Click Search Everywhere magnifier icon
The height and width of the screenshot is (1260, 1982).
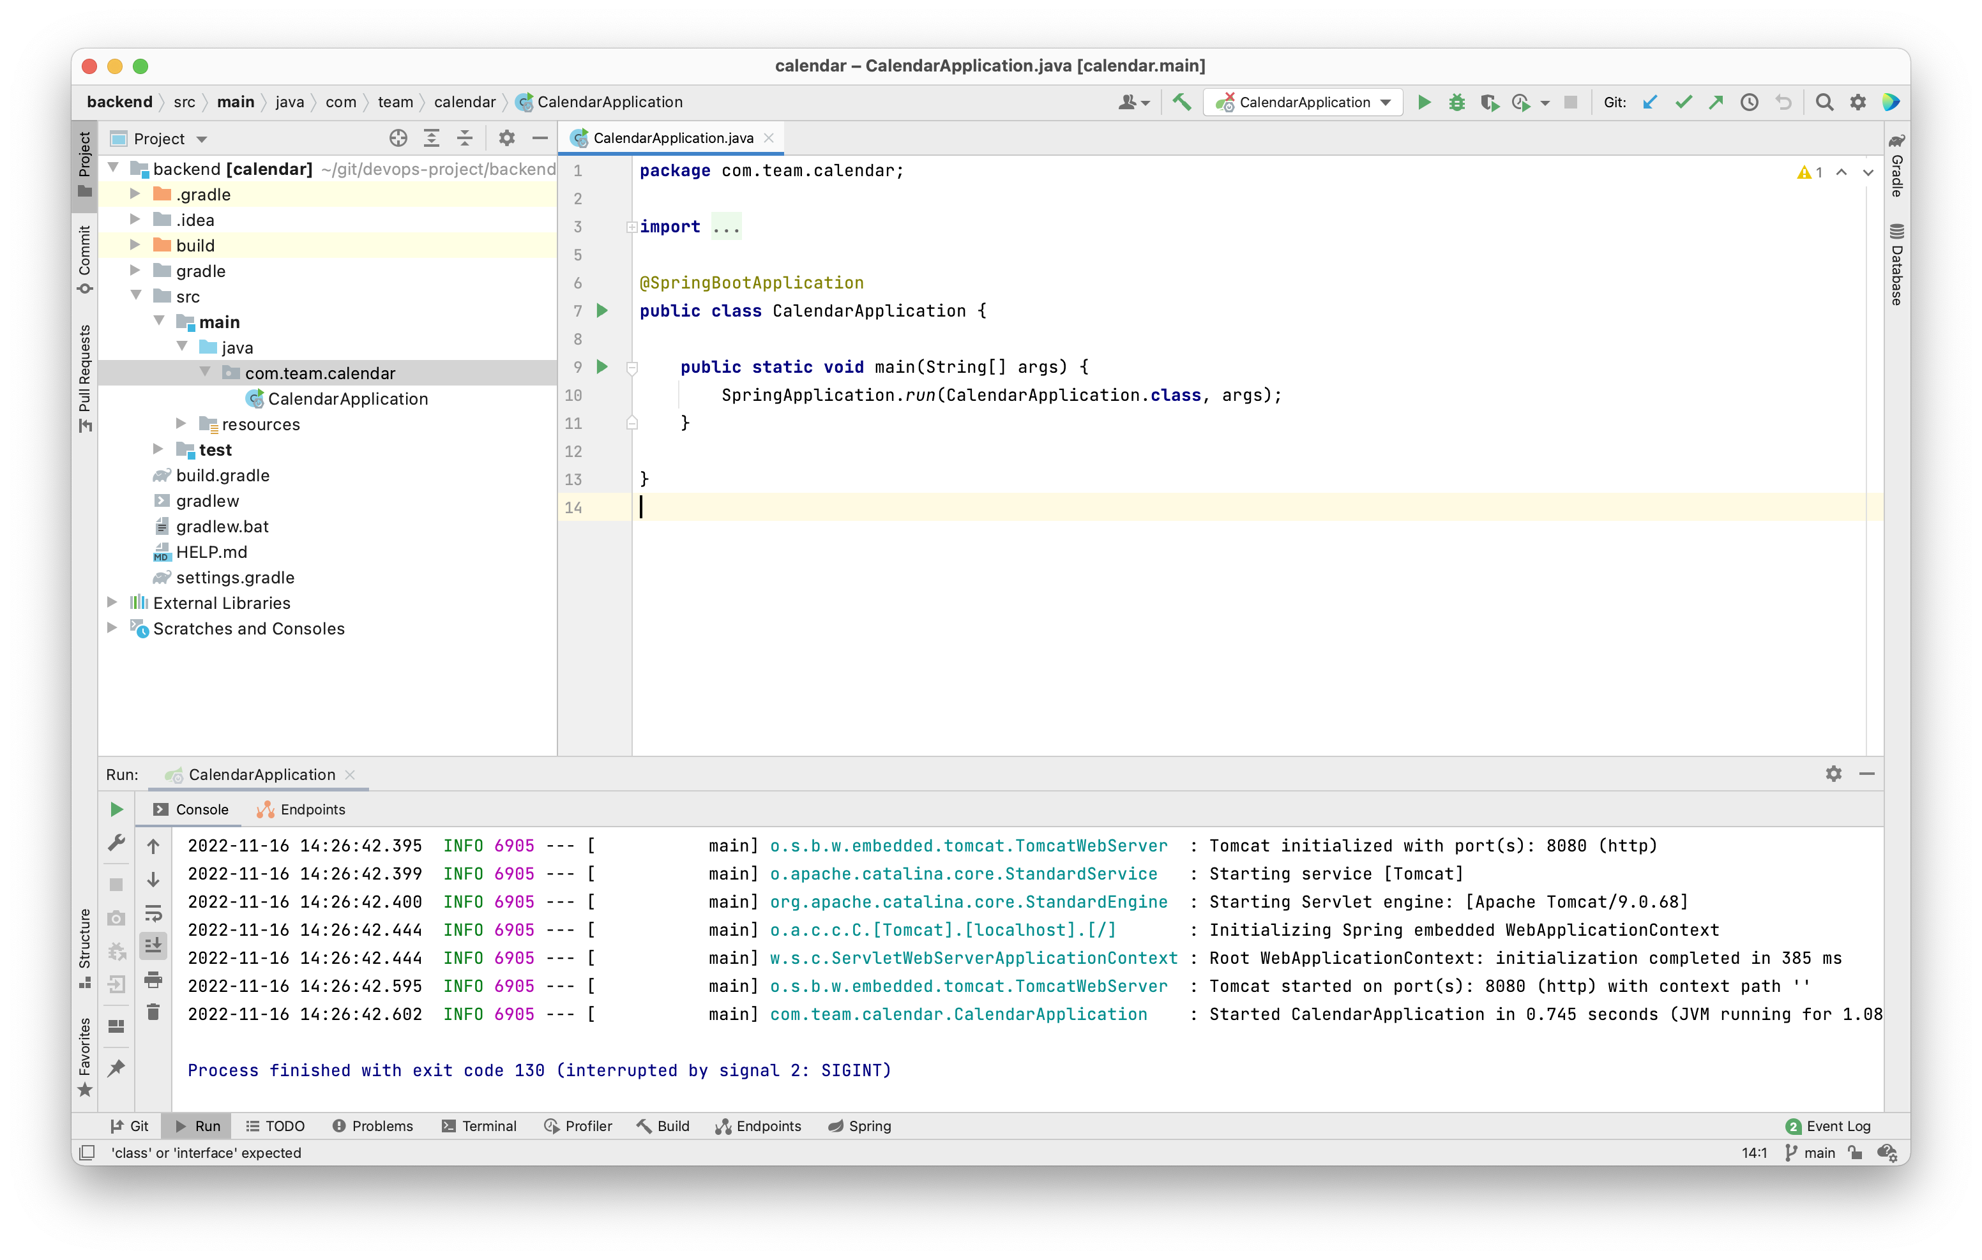coord(1824,102)
